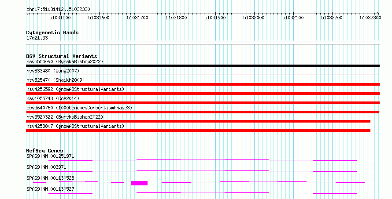Image resolution: width=392 pixels, height=199 pixels.
Task: Click the 51032000 ruler tick label
Action: [254, 18]
